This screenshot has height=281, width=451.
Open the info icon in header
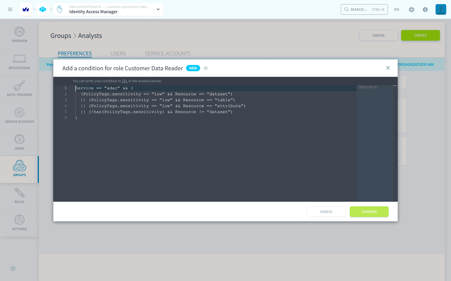tap(425, 10)
